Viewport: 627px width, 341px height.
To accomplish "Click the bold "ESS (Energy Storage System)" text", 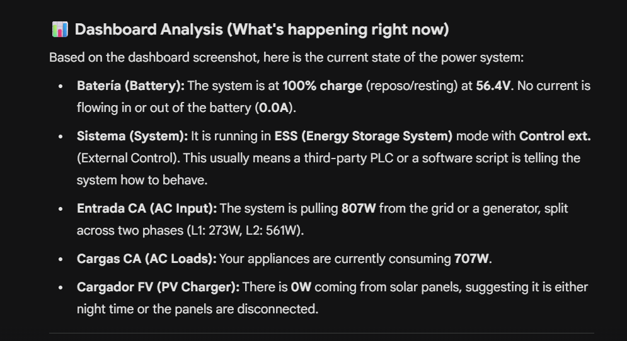I will tap(363, 136).
